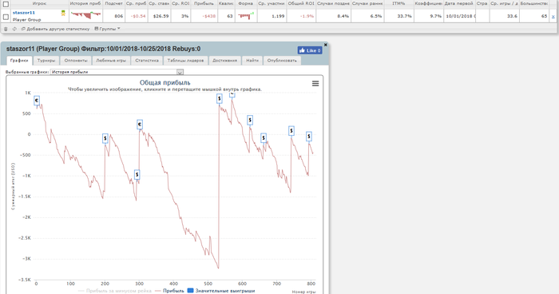Click the 9.7% cell
Viewport: 559px width, 294px height.
(429, 16)
